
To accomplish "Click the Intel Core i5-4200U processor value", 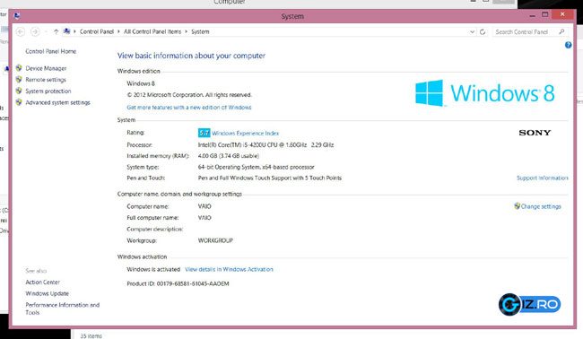I will [265, 145].
